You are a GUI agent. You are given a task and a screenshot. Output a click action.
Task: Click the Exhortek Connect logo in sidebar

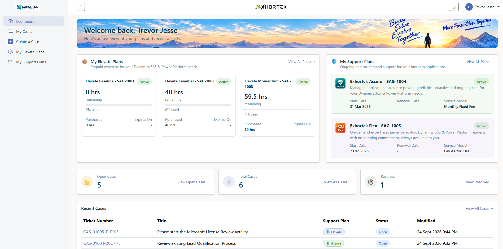click(27, 7)
